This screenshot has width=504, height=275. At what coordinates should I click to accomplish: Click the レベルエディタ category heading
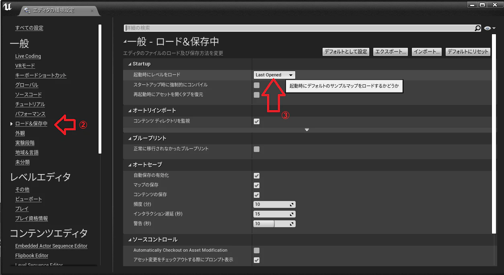tap(41, 176)
